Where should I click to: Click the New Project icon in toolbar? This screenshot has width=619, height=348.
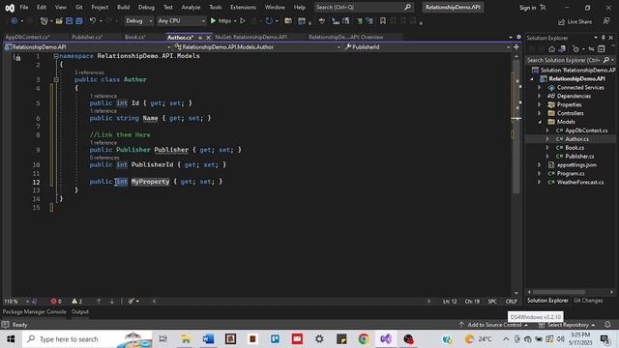(x=44, y=21)
